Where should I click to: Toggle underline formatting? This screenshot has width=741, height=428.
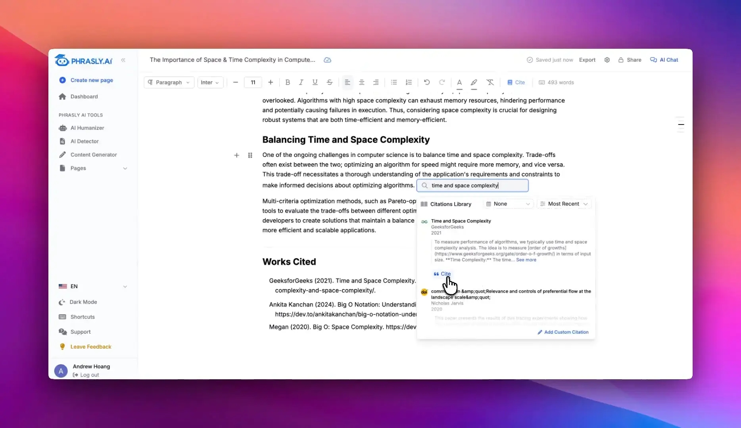click(315, 82)
